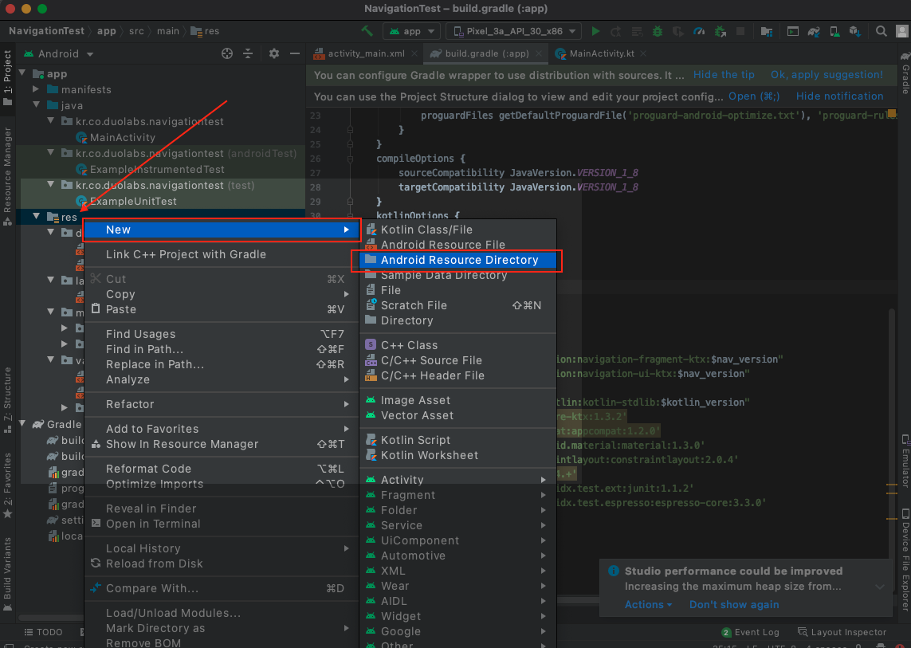This screenshot has width=911, height=648.
Task: Open the Project panel gear options
Action: (274, 53)
